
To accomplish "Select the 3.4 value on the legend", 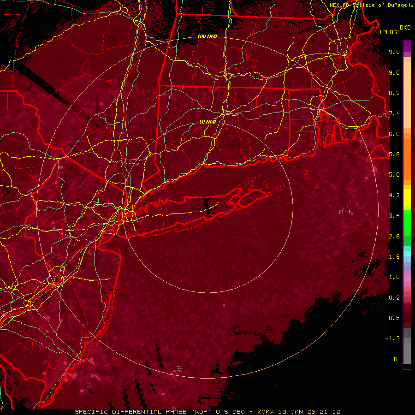I will [394, 216].
